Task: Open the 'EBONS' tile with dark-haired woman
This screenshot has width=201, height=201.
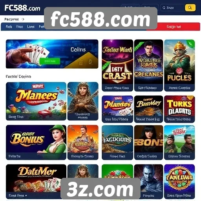Action: coord(148,143)
